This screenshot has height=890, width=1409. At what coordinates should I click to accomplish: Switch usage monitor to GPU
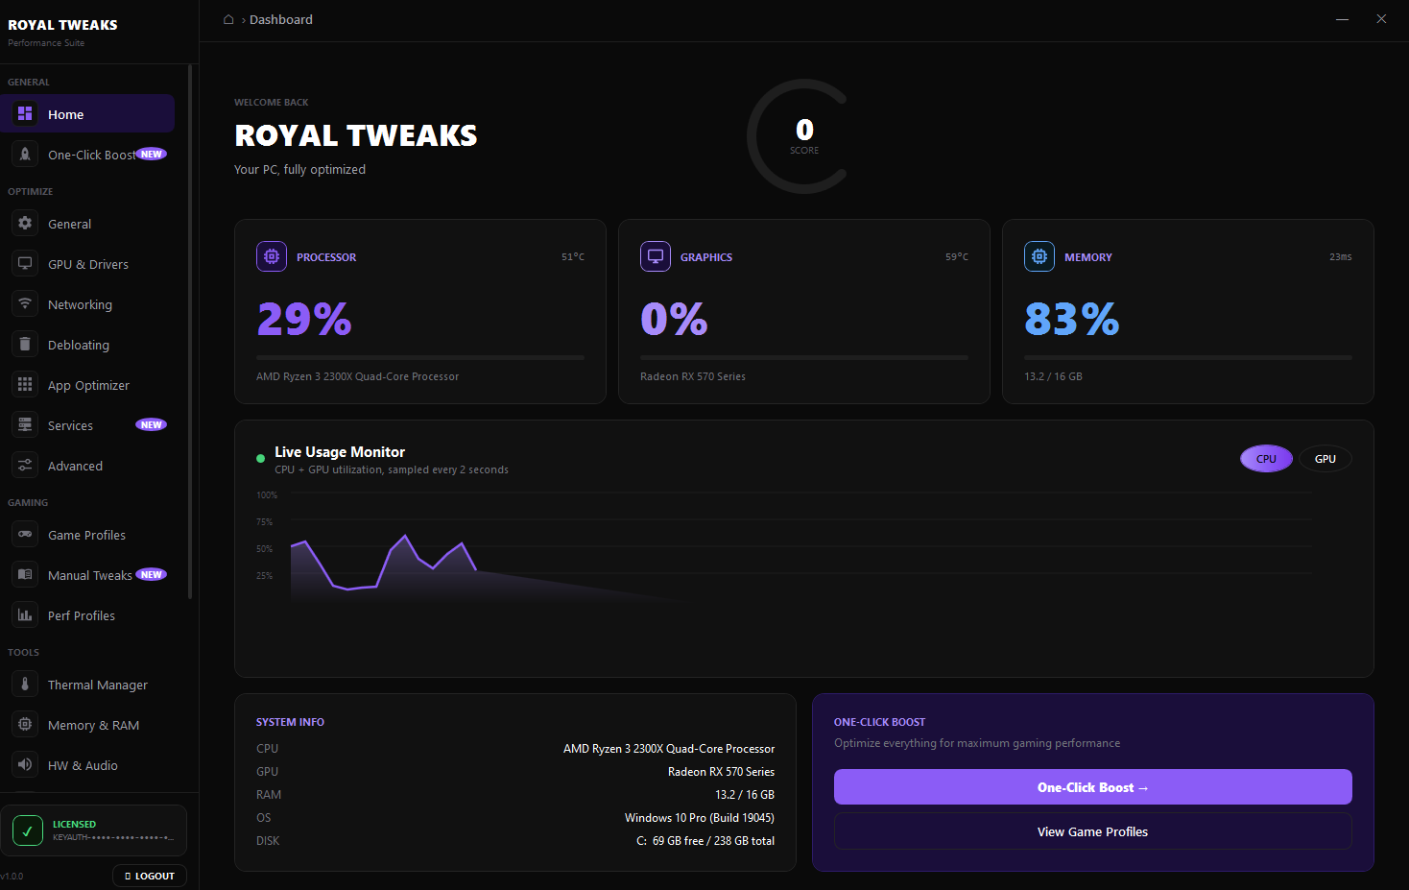[x=1325, y=459]
